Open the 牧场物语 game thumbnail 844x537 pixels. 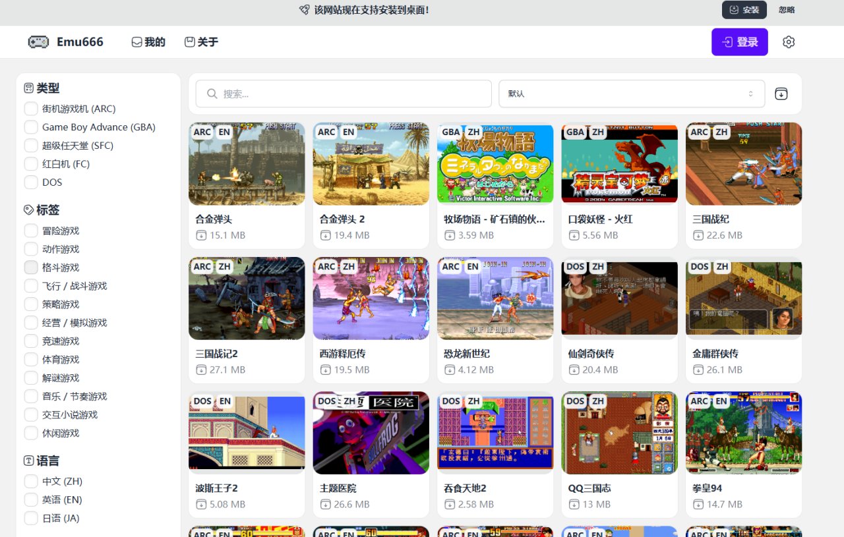[495, 163]
